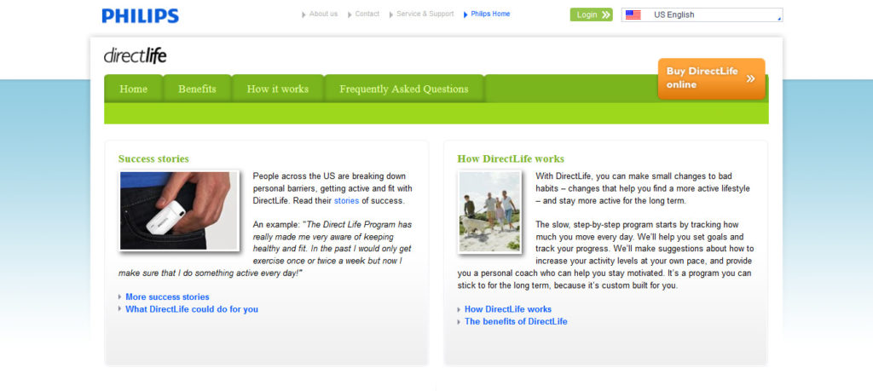Screen dimensions: 873x391
Task: Open the US English language dropdown
Action: pos(702,15)
